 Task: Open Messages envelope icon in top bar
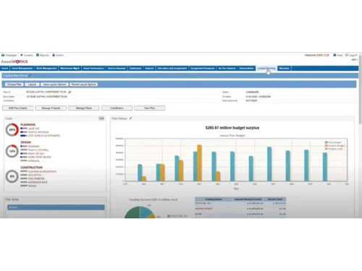[3, 55]
